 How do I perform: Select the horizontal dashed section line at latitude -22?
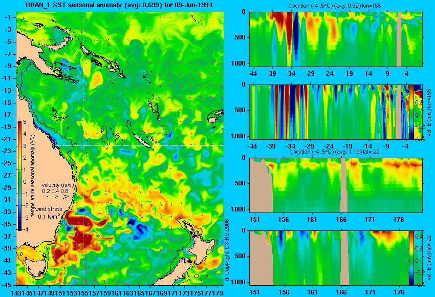point(139,145)
